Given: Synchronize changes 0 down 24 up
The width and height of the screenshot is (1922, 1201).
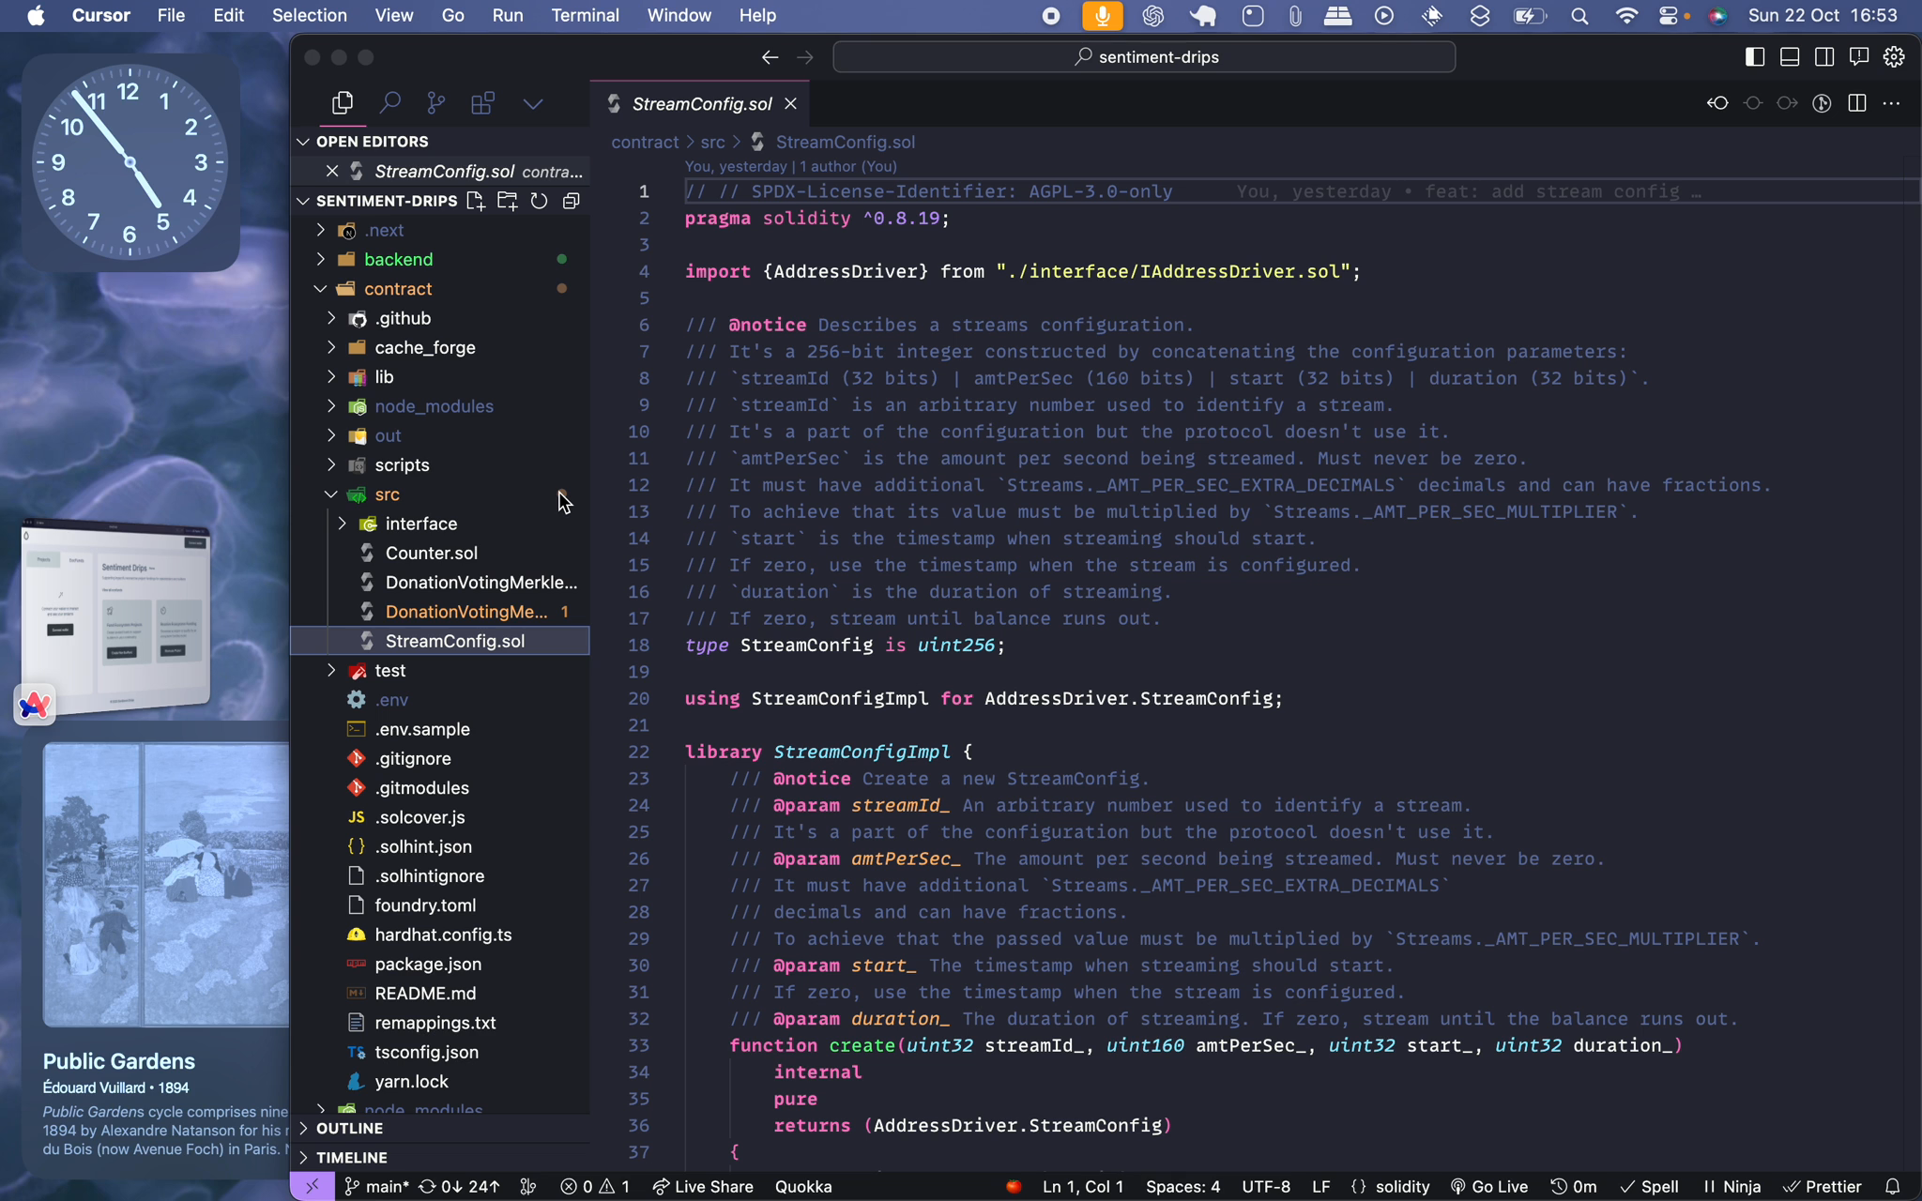Looking at the screenshot, I should tap(458, 1186).
